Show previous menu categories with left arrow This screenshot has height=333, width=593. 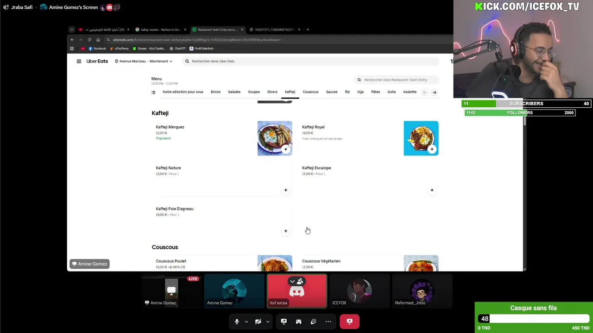[x=424, y=92]
